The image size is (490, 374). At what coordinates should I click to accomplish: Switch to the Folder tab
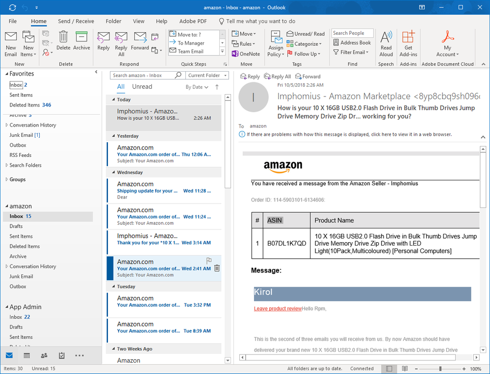113,21
